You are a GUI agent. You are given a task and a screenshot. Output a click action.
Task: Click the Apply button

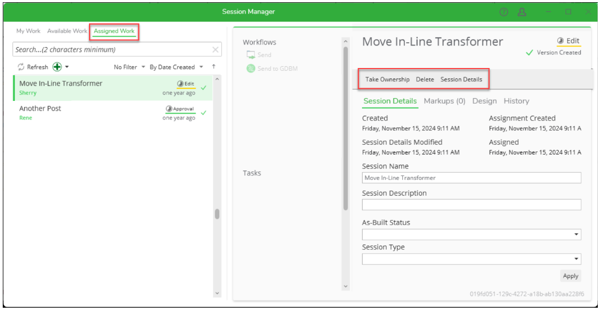click(570, 276)
